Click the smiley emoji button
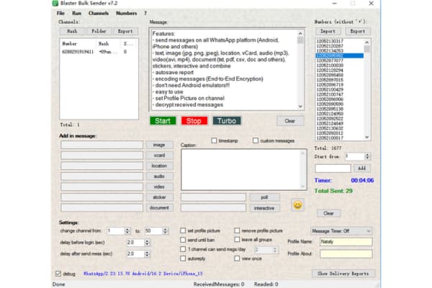The width and height of the screenshot is (432, 288). (297, 204)
